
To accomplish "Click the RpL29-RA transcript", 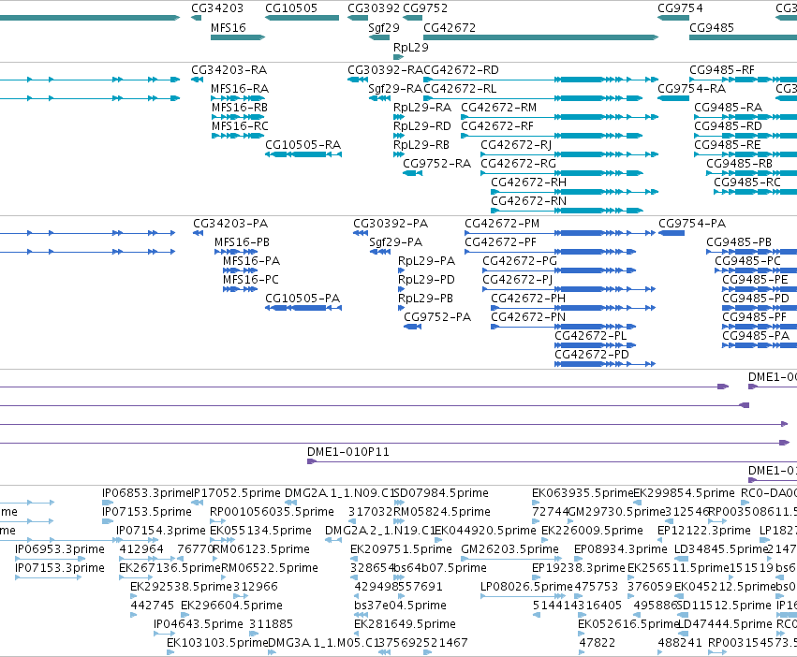I will (422, 108).
